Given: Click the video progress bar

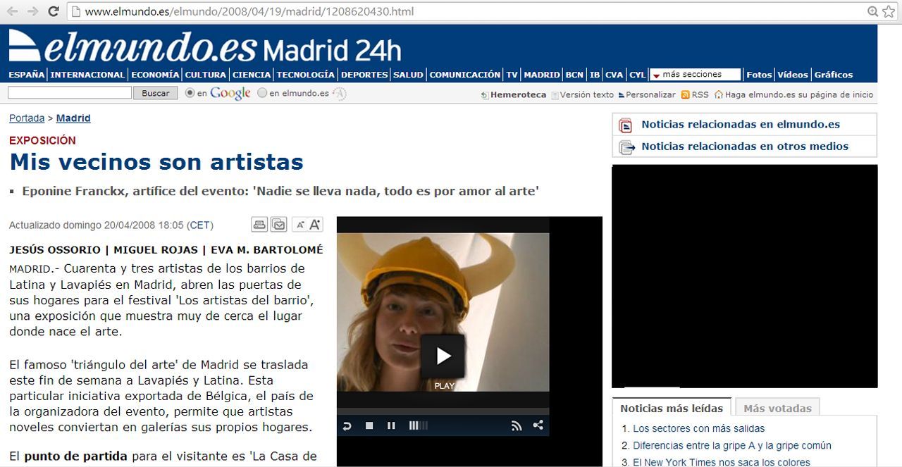Looking at the screenshot, I should pos(443,411).
